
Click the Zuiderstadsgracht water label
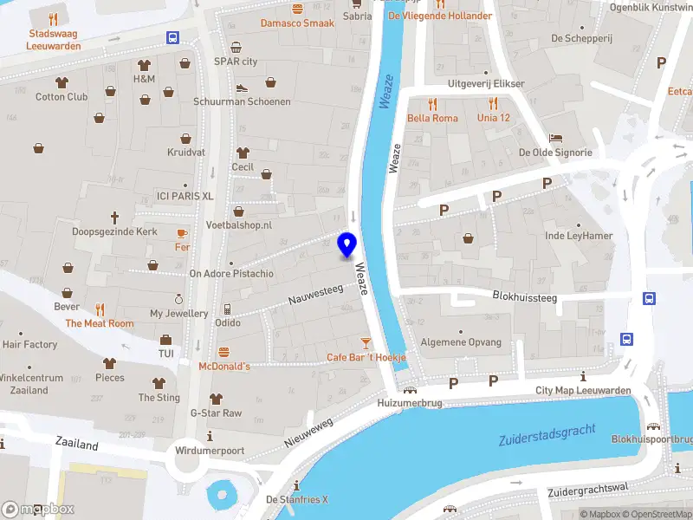[x=547, y=435]
